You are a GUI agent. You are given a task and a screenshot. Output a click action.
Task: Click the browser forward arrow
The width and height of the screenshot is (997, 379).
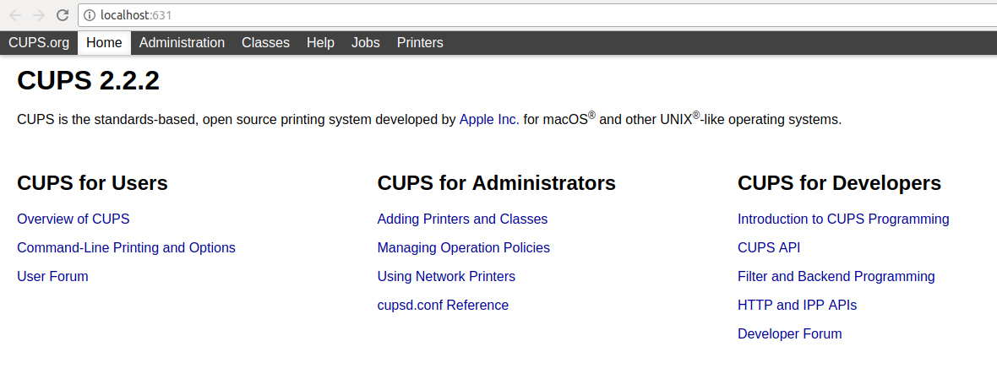(x=39, y=15)
